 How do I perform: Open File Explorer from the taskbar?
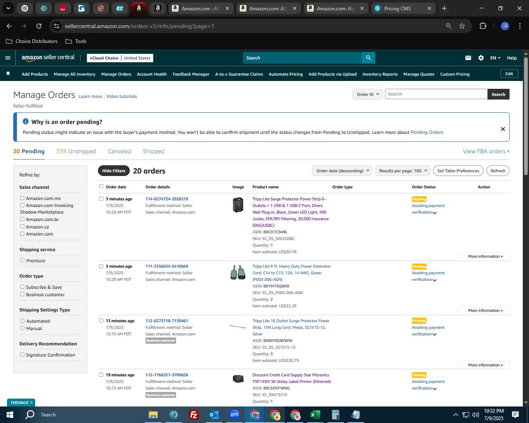[153, 415]
